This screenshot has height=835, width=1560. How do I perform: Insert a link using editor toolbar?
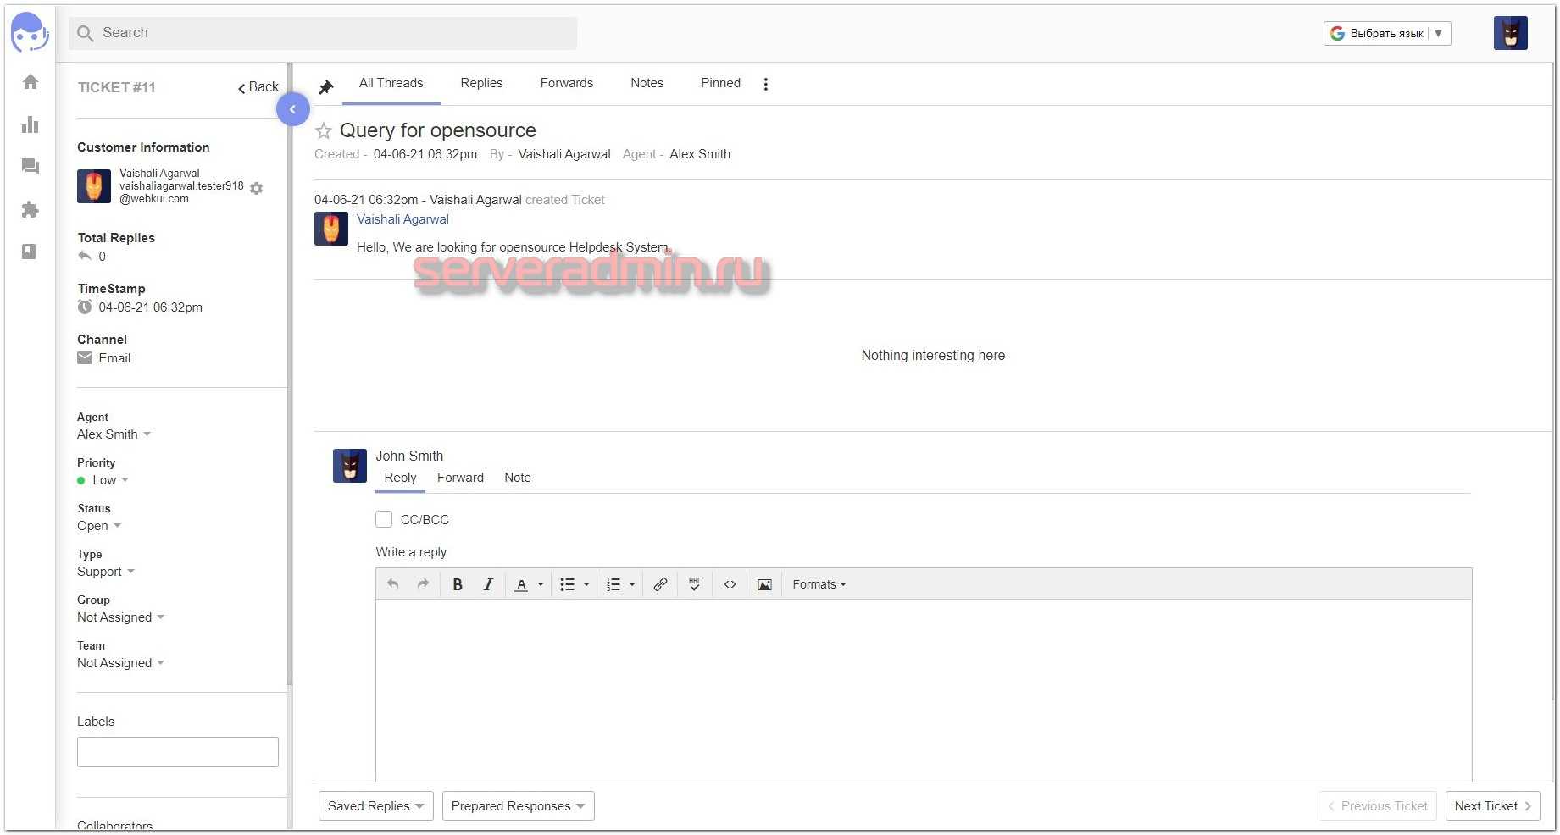660,584
